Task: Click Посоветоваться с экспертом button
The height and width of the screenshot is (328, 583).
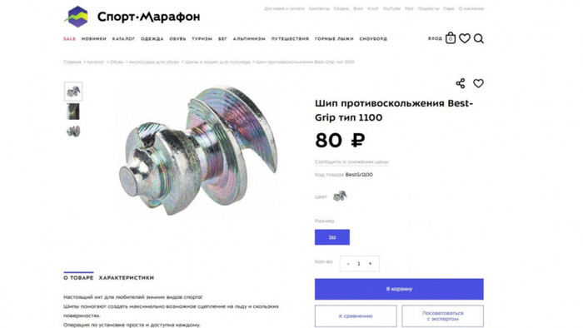Action: click(x=442, y=316)
